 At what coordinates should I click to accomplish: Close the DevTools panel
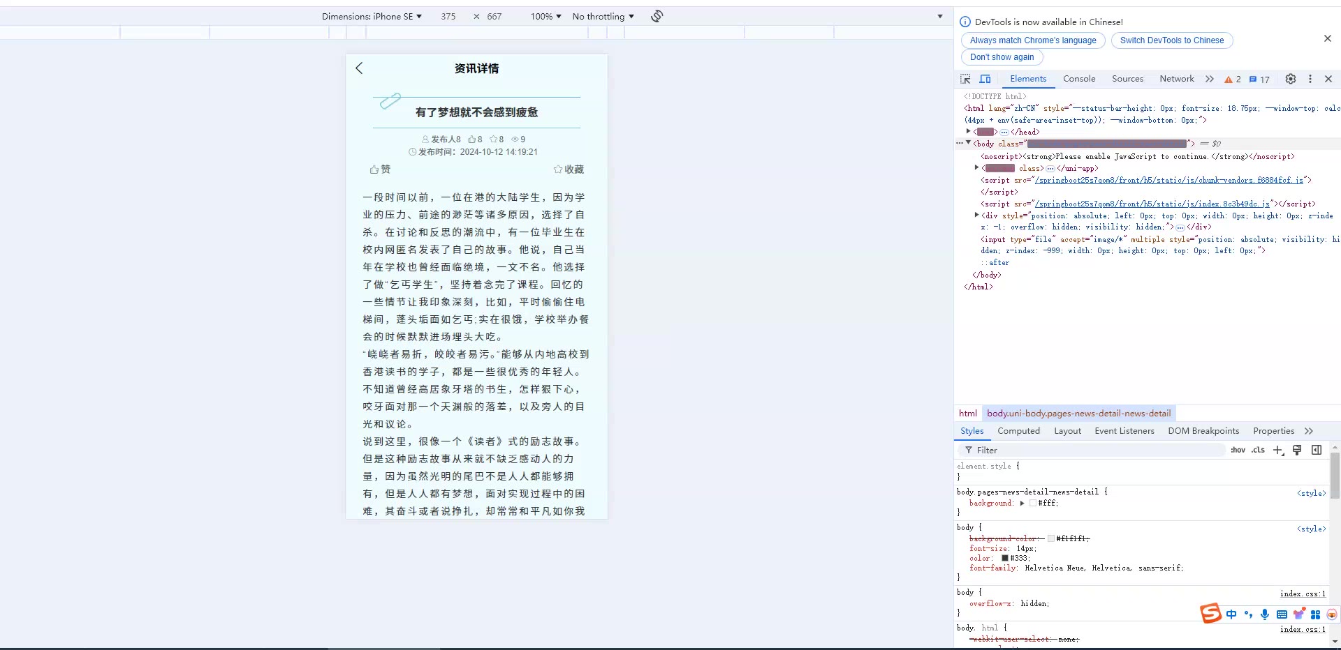click(x=1328, y=79)
